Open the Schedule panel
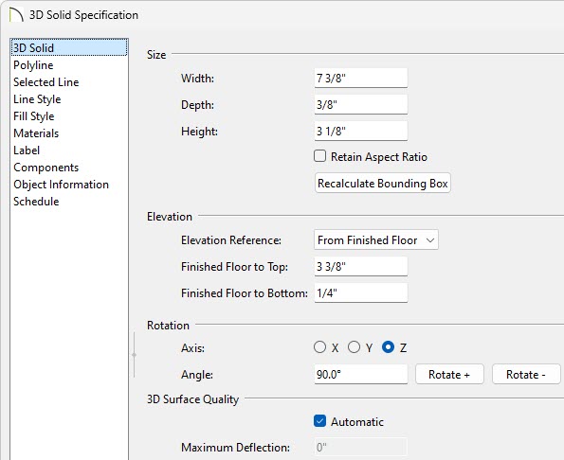Screen dimensions: 564x460 (36, 202)
